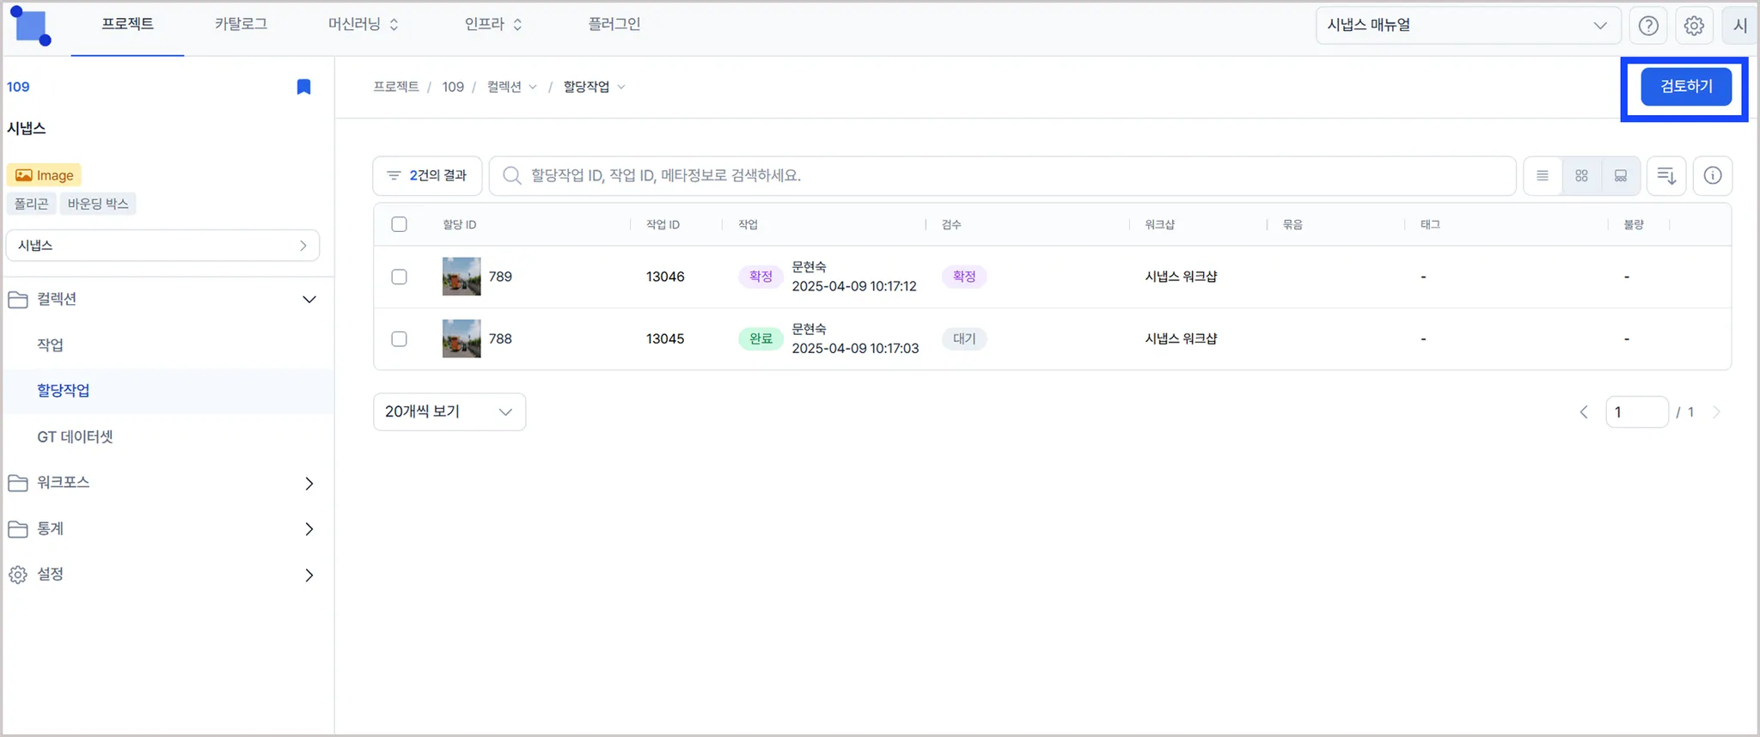Click the info circle icon
Image resolution: width=1760 pixels, height=737 pixels.
[1713, 175]
